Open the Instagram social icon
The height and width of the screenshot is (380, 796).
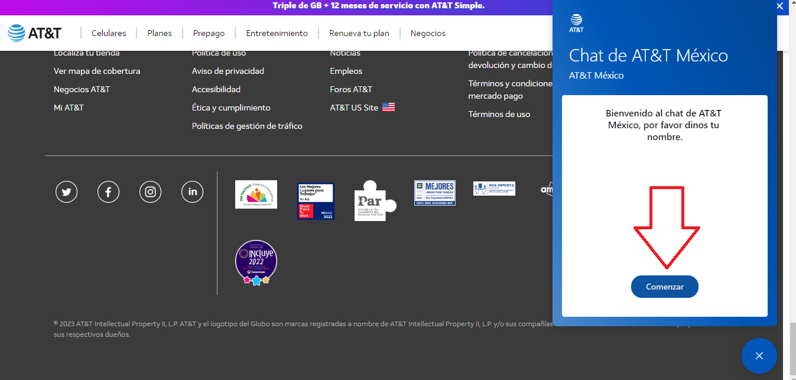151,191
